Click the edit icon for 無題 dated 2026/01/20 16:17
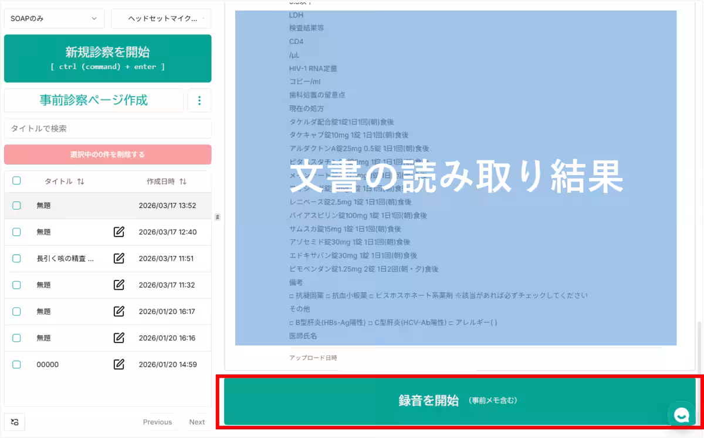This screenshot has height=438, width=704. [x=120, y=312]
